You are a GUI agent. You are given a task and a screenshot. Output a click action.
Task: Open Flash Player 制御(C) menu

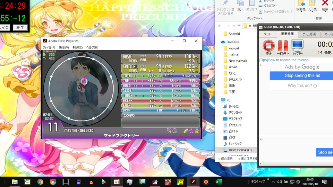77,47
